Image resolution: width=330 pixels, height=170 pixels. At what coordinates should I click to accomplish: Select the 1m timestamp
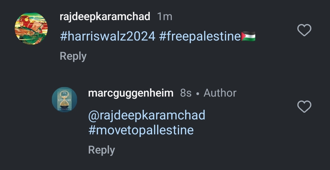click(x=165, y=16)
